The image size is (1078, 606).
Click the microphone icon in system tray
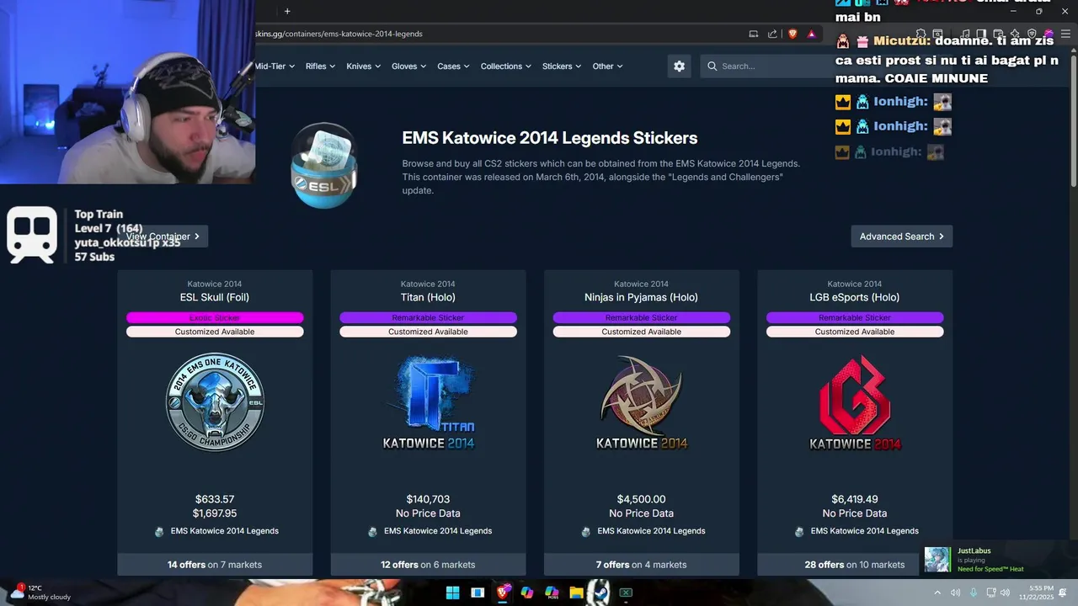tap(973, 593)
